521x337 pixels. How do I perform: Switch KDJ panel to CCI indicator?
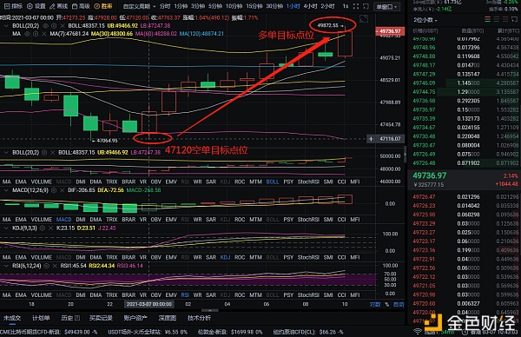(x=341, y=257)
